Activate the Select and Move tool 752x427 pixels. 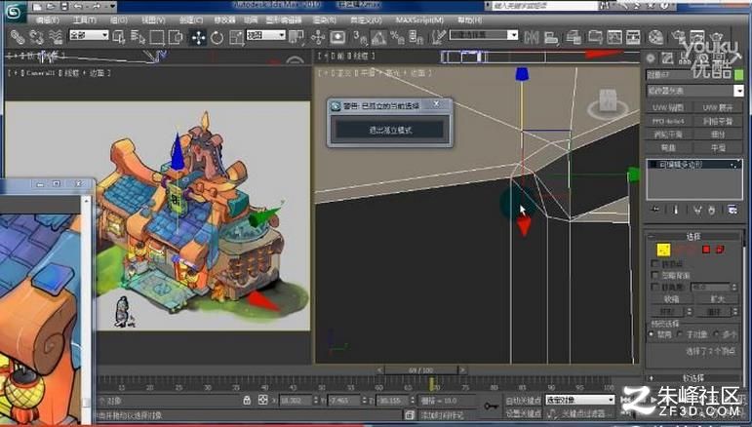pyautogui.click(x=198, y=37)
